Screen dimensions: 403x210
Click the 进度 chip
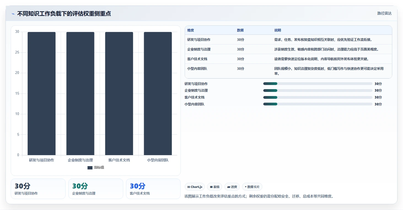pyautogui.click(x=232, y=187)
